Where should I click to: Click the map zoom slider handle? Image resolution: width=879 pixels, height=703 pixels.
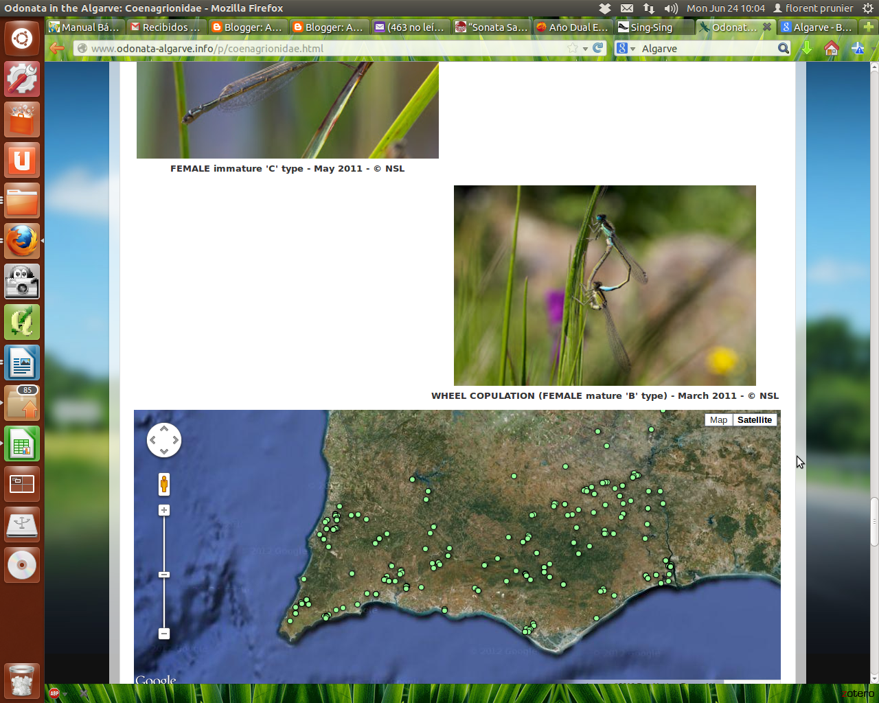[164, 575]
